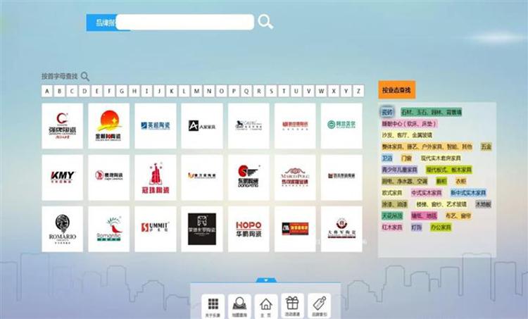Open the home (主页) icon in dock

[x=265, y=305]
